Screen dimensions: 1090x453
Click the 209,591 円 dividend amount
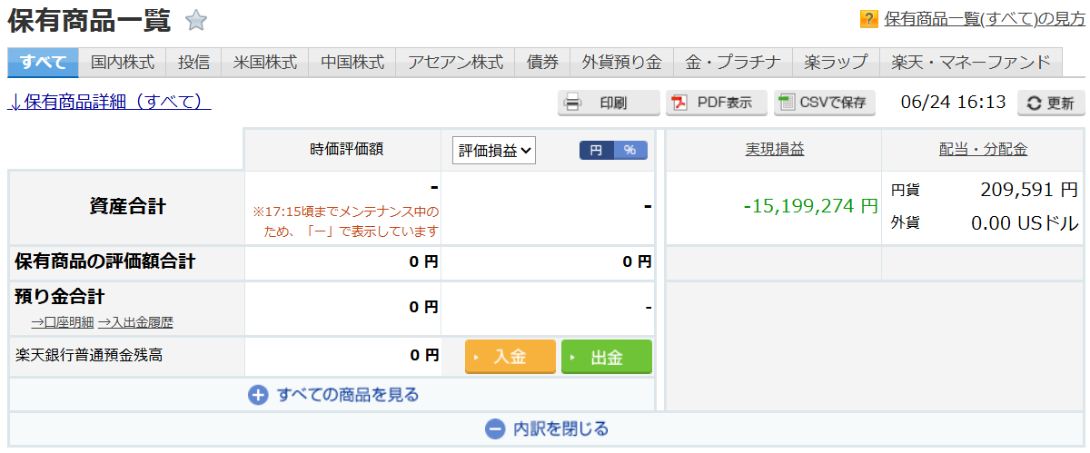click(1029, 190)
